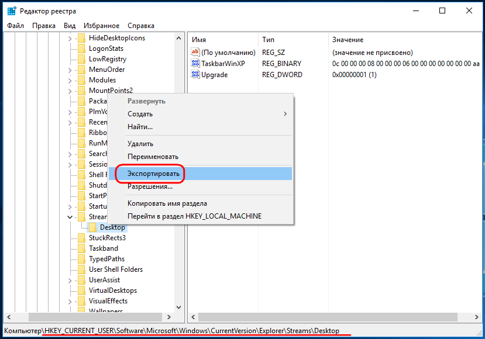Click the Registry Editor app icon in title bar
The width and height of the screenshot is (485, 339).
pos(12,11)
